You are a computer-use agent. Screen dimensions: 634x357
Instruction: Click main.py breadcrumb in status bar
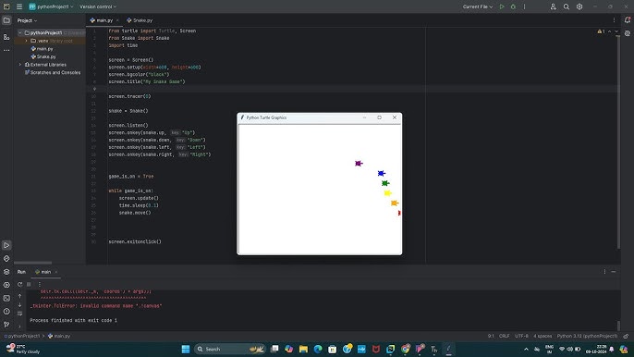(59, 336)
